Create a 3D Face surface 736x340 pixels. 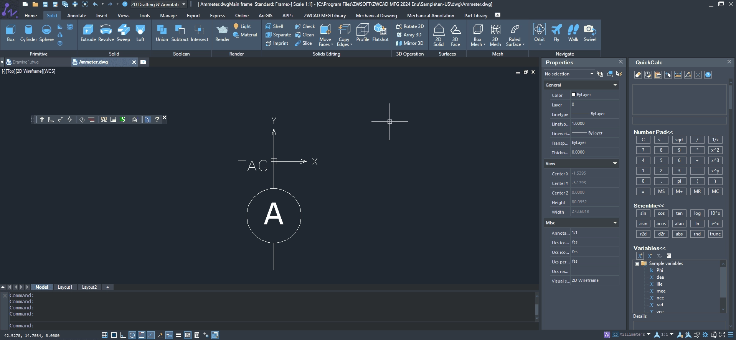click(x=455, y=35)
